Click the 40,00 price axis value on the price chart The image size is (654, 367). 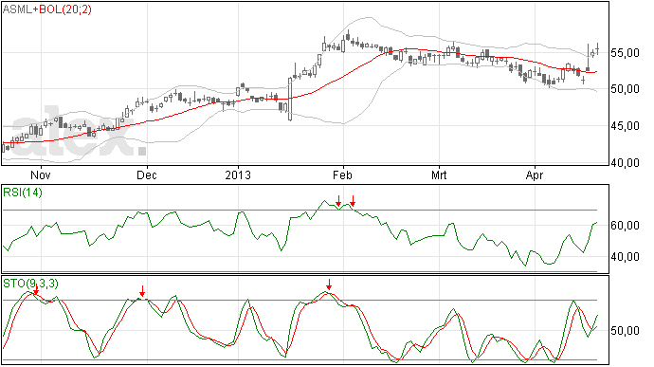[x=625, y=163]
